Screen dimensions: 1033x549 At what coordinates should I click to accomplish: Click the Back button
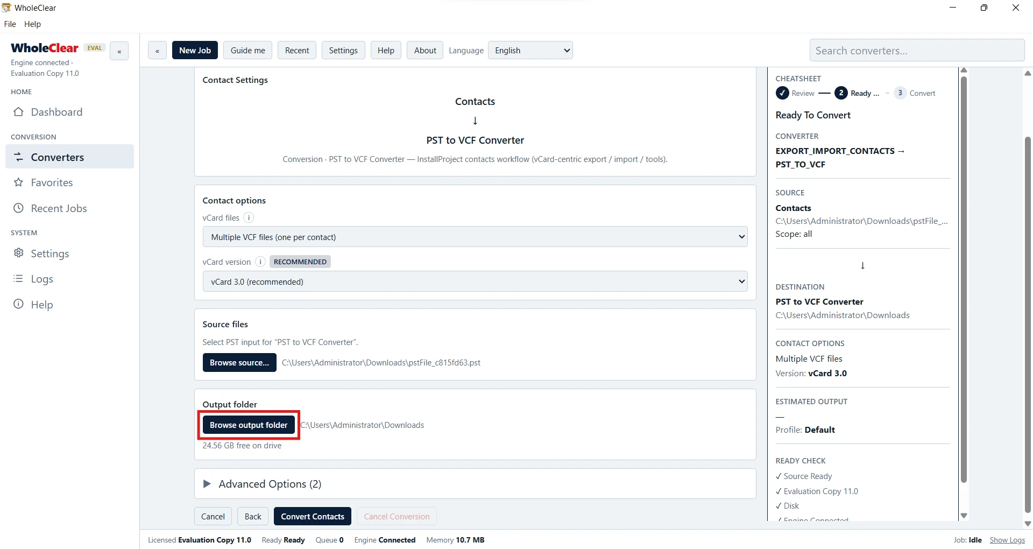pyautogui.click(x=253, y=517)
